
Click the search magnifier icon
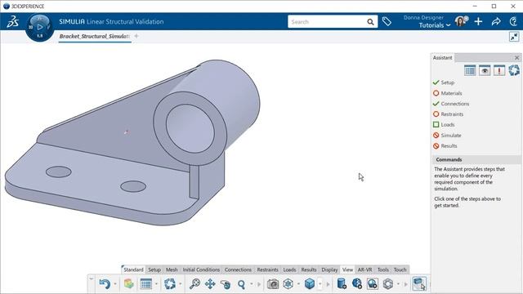[x=370, y=22]
